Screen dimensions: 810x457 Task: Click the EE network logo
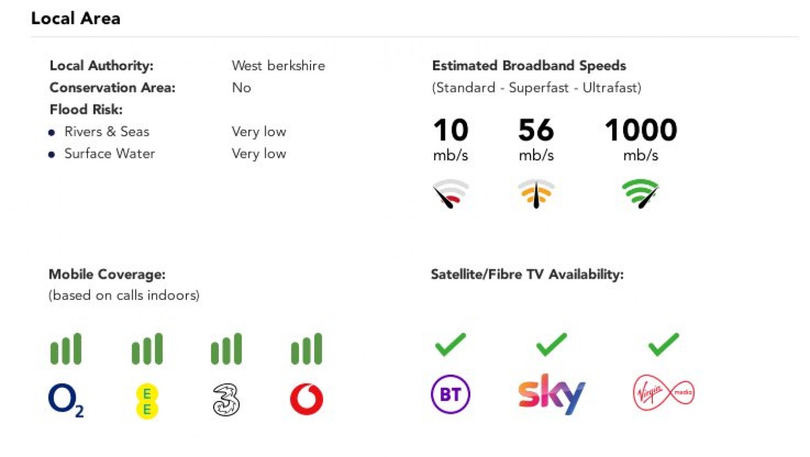tap(147, 401)
